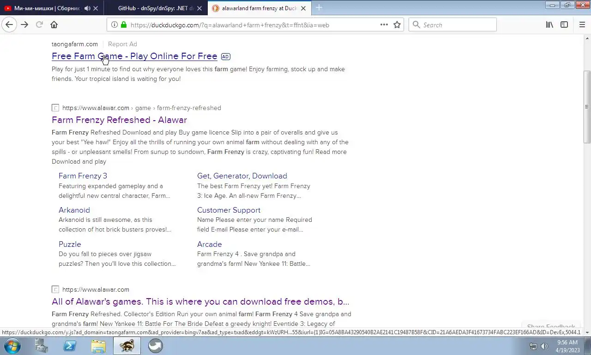Mute the YouTube tab speaker icon
The width and height of the screenshot is (591, 355).
point(87,8)
